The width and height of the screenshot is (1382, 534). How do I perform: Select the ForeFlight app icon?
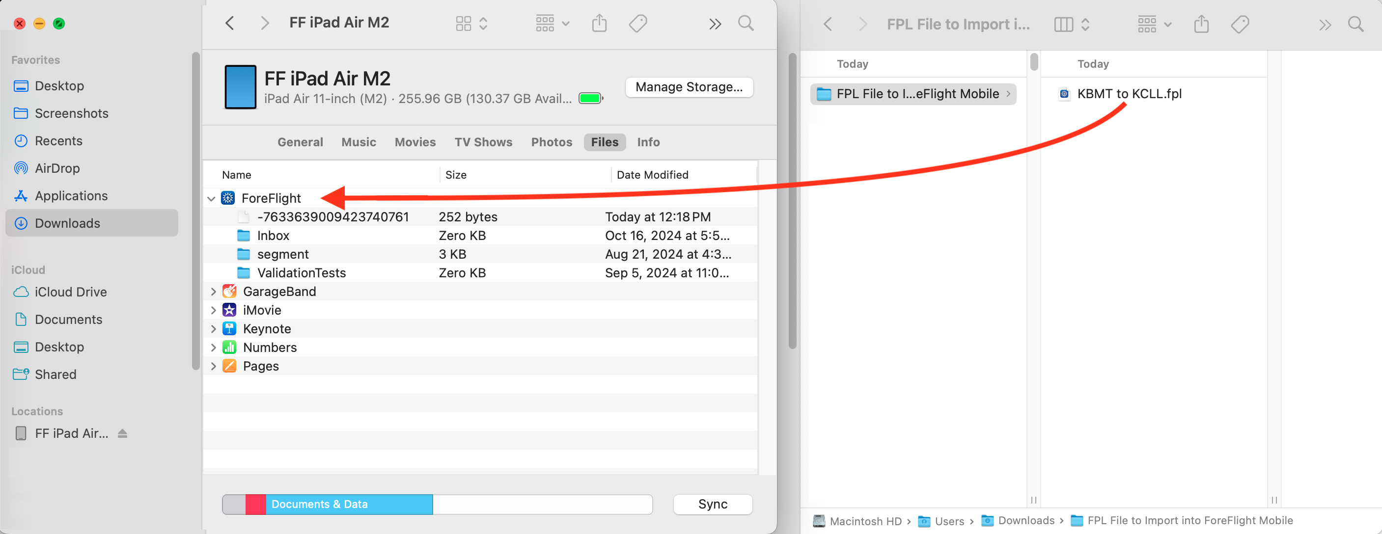click(228, 198)
